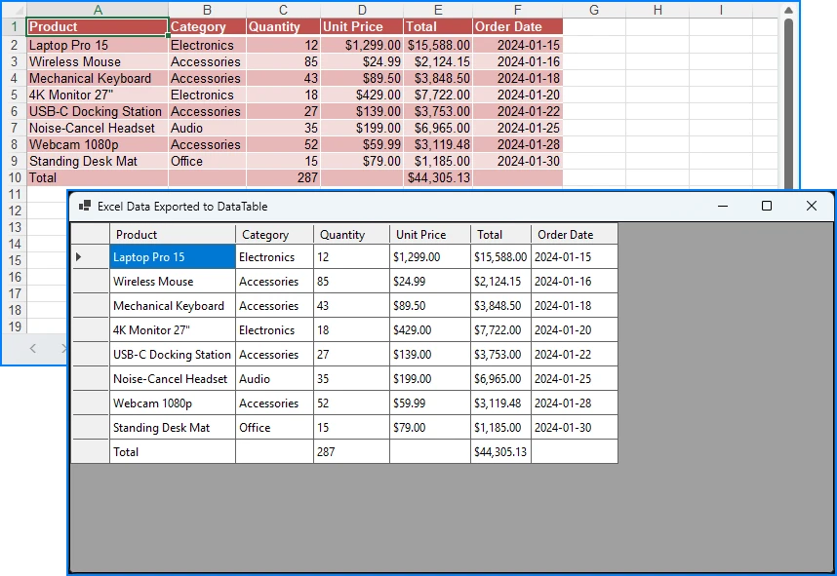
Task: Click the top-left select-all corner of DataTable grid
Action: tap(90, 234)
